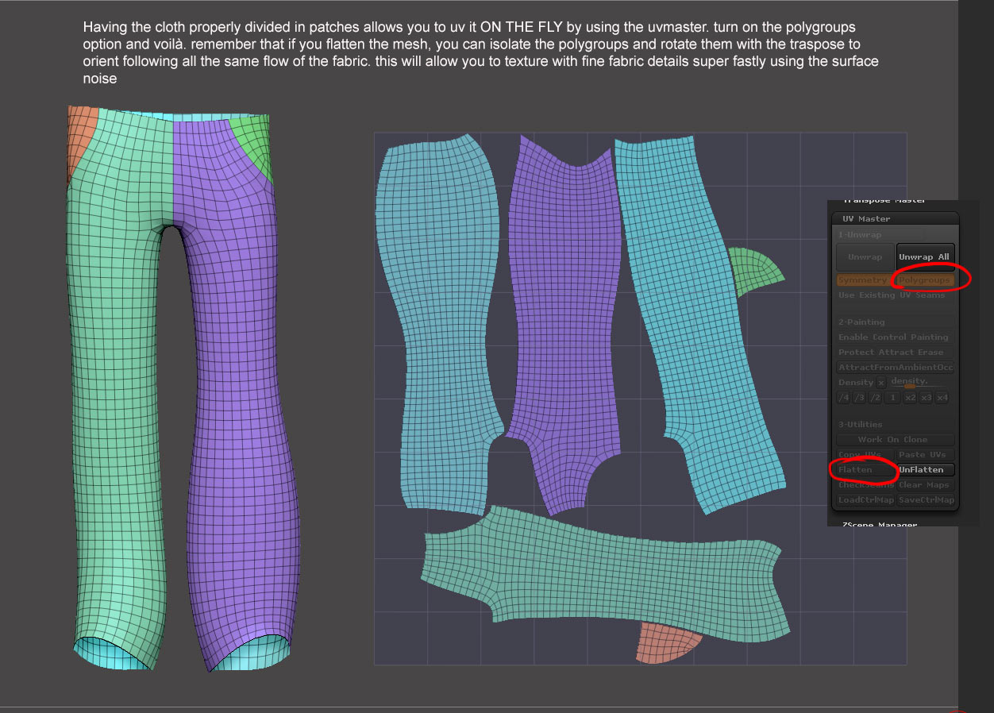Toggle the Symmetry option
The height and width of the screenshot is (713, 994).
[866, 280]
